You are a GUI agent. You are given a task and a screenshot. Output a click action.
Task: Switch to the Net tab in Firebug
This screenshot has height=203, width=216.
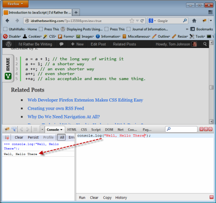pyautogui.click(x=121, y=130)
